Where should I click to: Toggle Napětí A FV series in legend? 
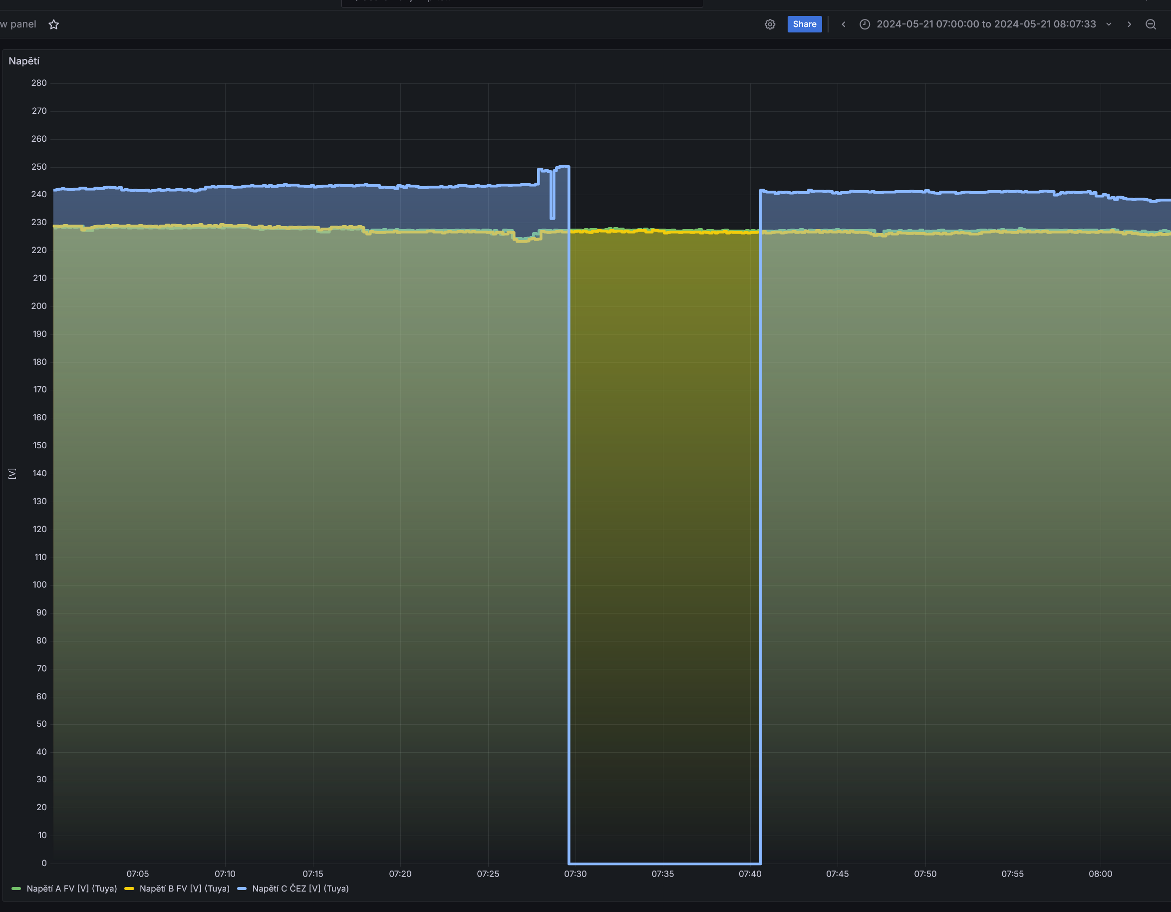pyautogui.click(x=71, y=889)
